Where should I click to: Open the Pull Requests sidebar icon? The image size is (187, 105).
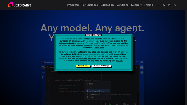43,77
